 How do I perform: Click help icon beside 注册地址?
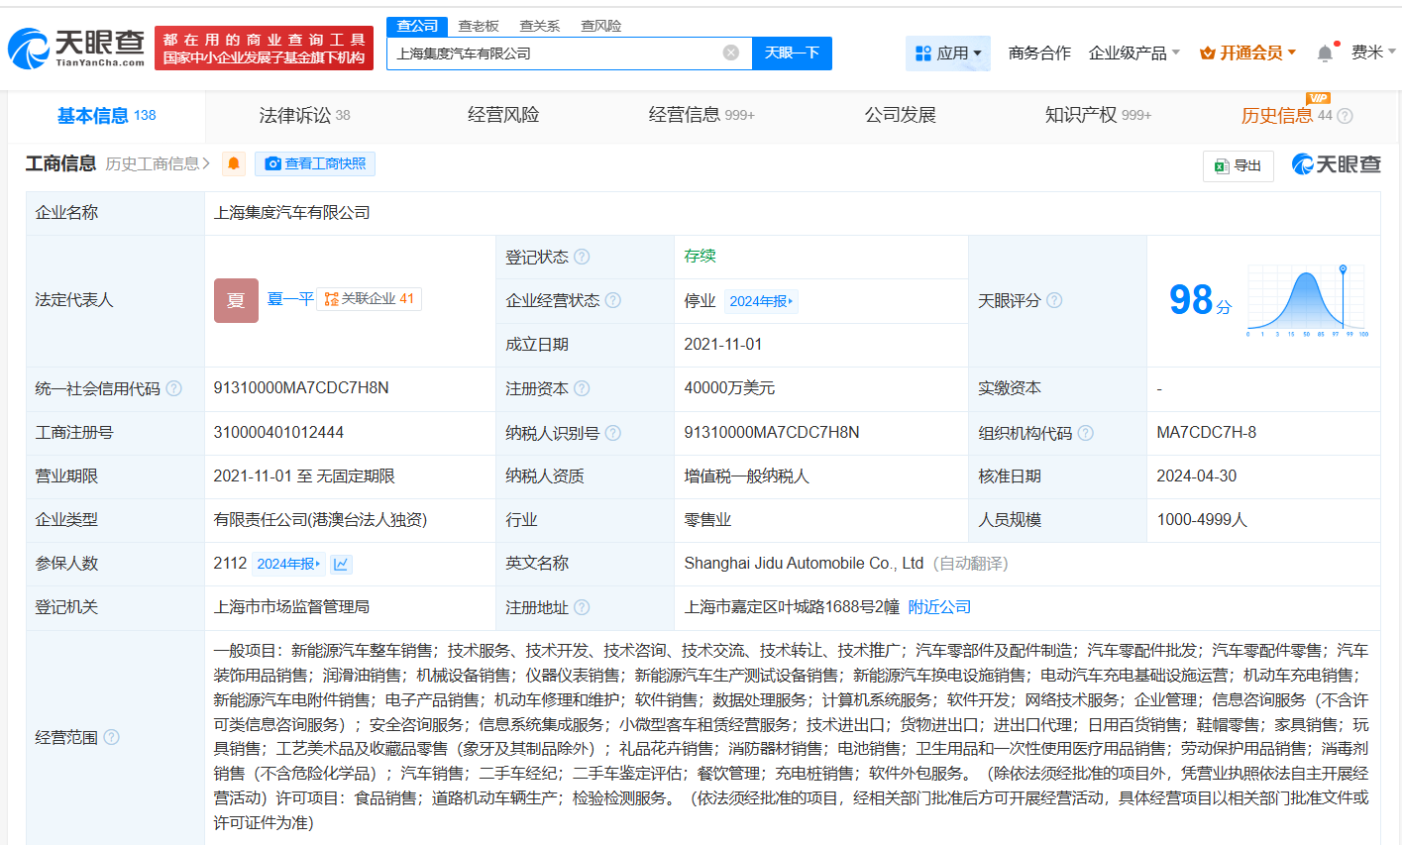pyautogui.click(x=582, y=607)
